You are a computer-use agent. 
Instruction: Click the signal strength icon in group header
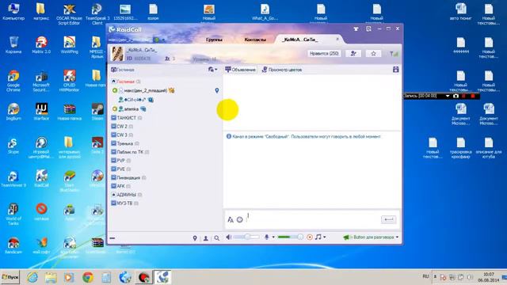[394, 54]
